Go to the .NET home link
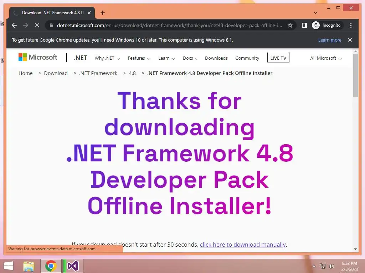The image size is (365, 273). (80, 58)
